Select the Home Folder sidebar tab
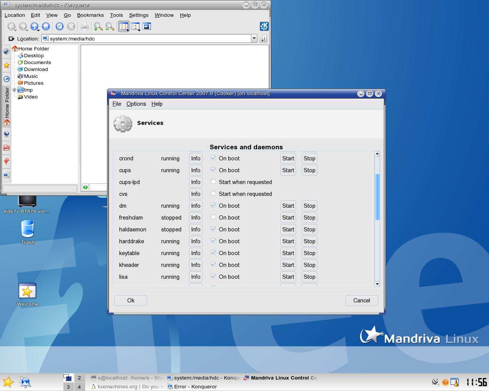The image size is (489, 391). click(6, 107)
